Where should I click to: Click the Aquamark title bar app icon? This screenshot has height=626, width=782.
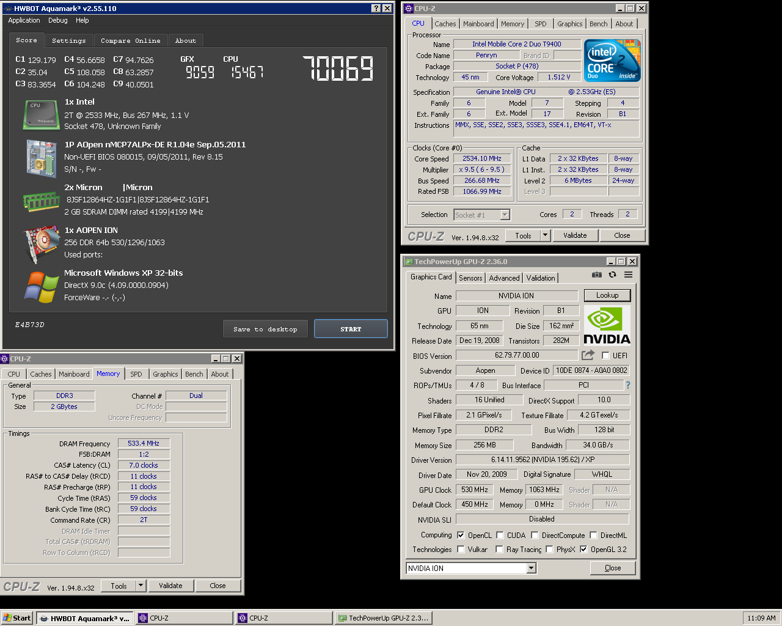click(x=7, y=9)
